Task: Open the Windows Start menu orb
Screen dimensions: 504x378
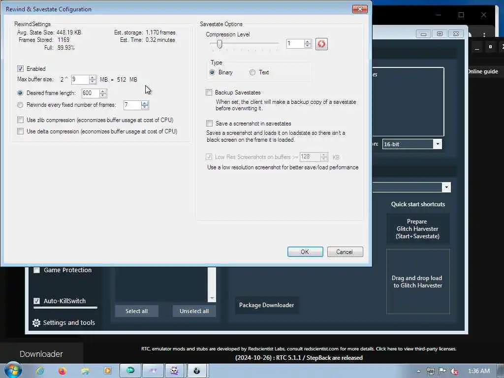Action: (x=13, y=370)
